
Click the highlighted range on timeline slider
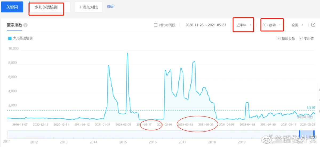[x=307, y=134]
